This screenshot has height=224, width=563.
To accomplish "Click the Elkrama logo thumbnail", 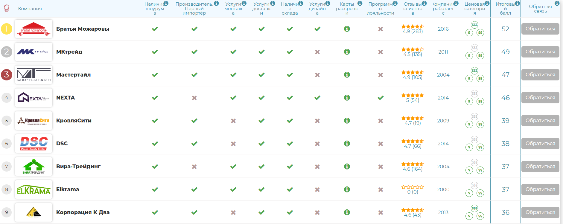I will (x=34, y=189).
